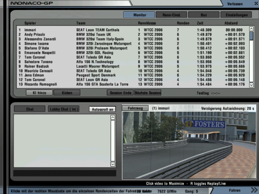Click the chat scroll down arrow

pos(113,164)
